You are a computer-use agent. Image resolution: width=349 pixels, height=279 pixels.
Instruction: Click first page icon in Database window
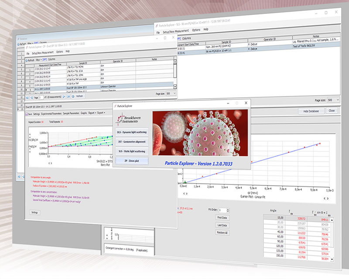(19, 177)
